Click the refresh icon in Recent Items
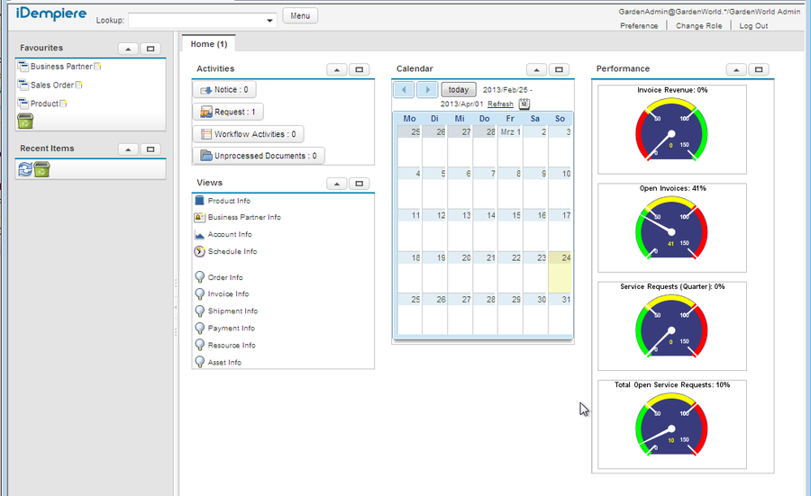The height and width of the screenshot is (496, 811). (x=25, y=168)
